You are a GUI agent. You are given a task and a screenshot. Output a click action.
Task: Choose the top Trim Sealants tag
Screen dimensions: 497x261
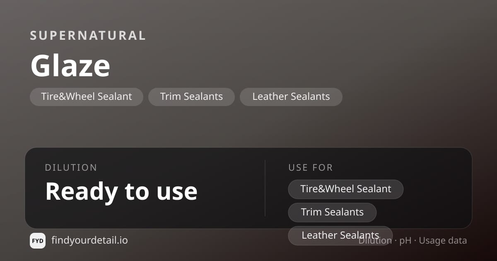[x=191, y=97]
